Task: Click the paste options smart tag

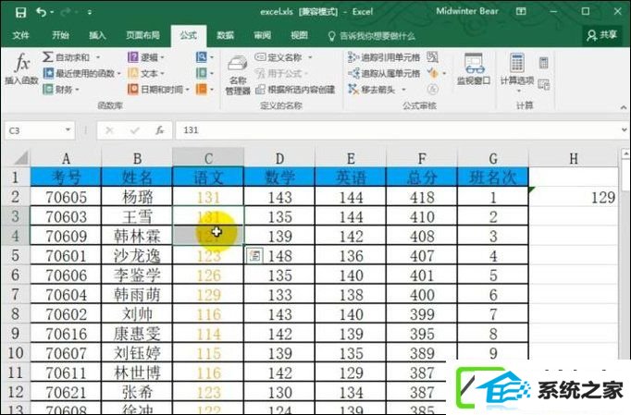Action: (x=254, y=255)
